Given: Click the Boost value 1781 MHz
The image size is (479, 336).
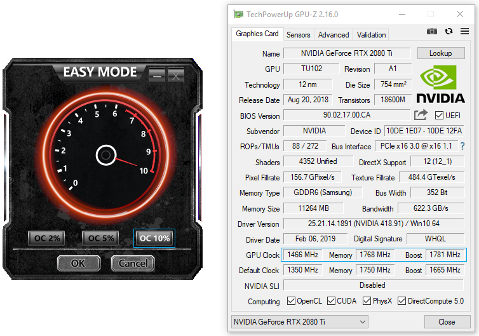Looking at the screenshot, I should coord(445,255).
